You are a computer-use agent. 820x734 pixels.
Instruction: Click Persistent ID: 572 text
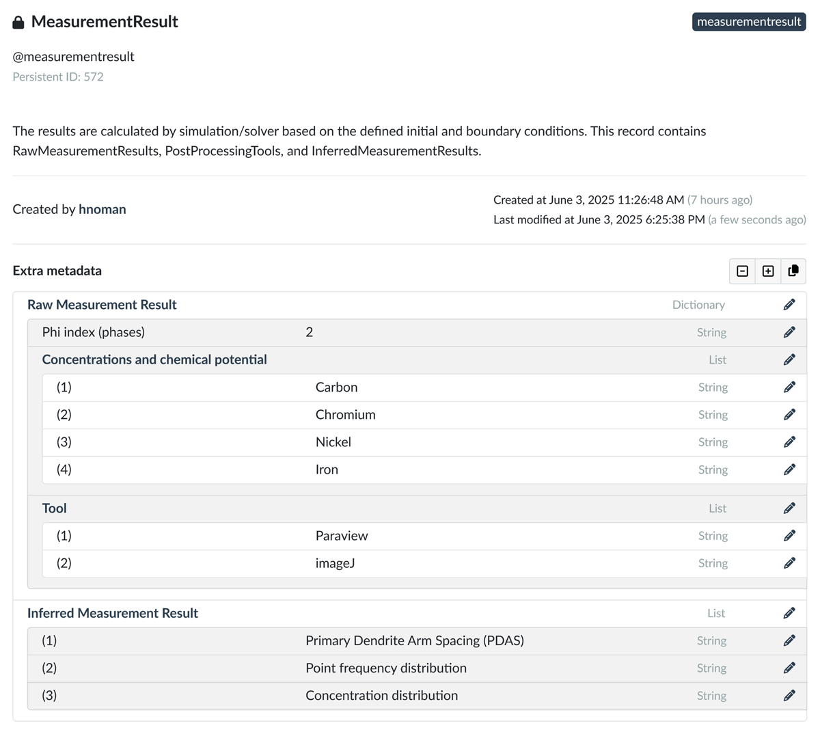click(58, 77)
